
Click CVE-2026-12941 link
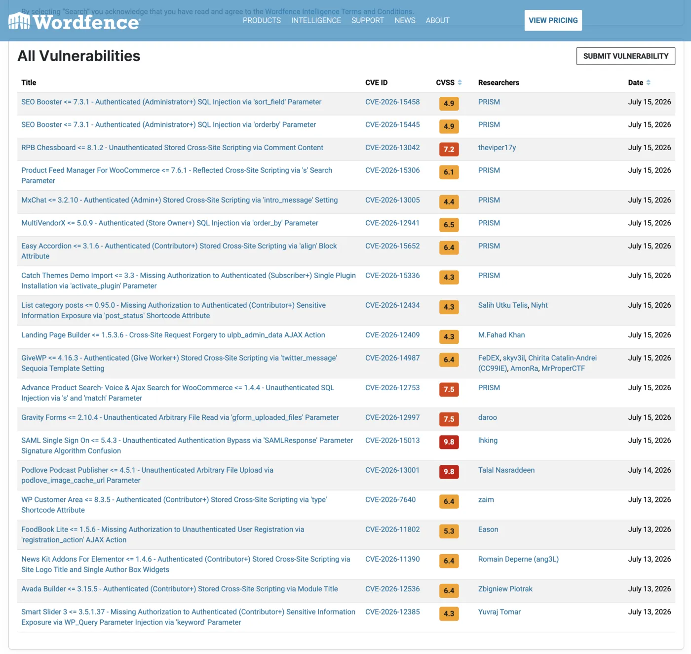[392, 223]
